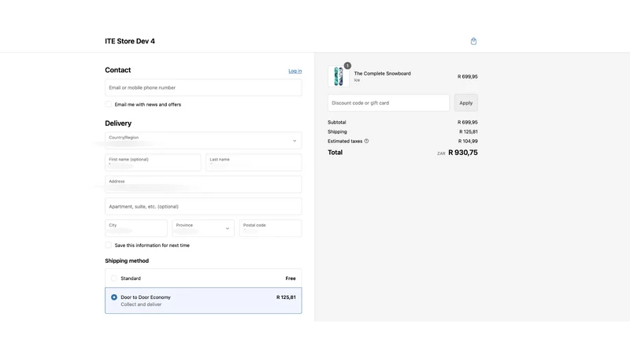Focus the Discount code or gift card field
630x354 pixels.
tap(388, 103)
